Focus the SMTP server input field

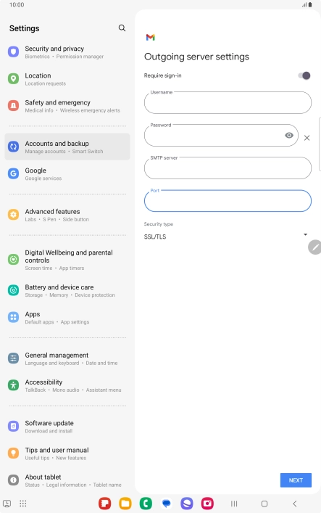coord(228,168)
